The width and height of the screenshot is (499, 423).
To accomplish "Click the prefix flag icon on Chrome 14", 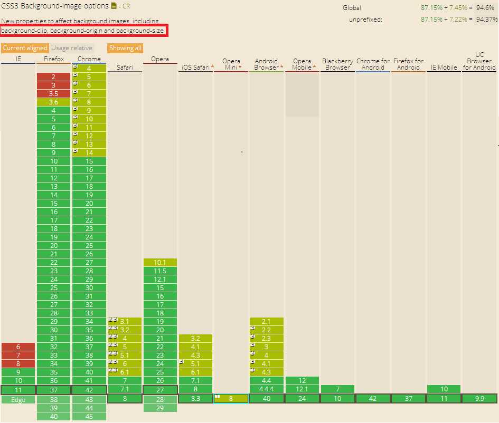I will (x=76, y=151).
